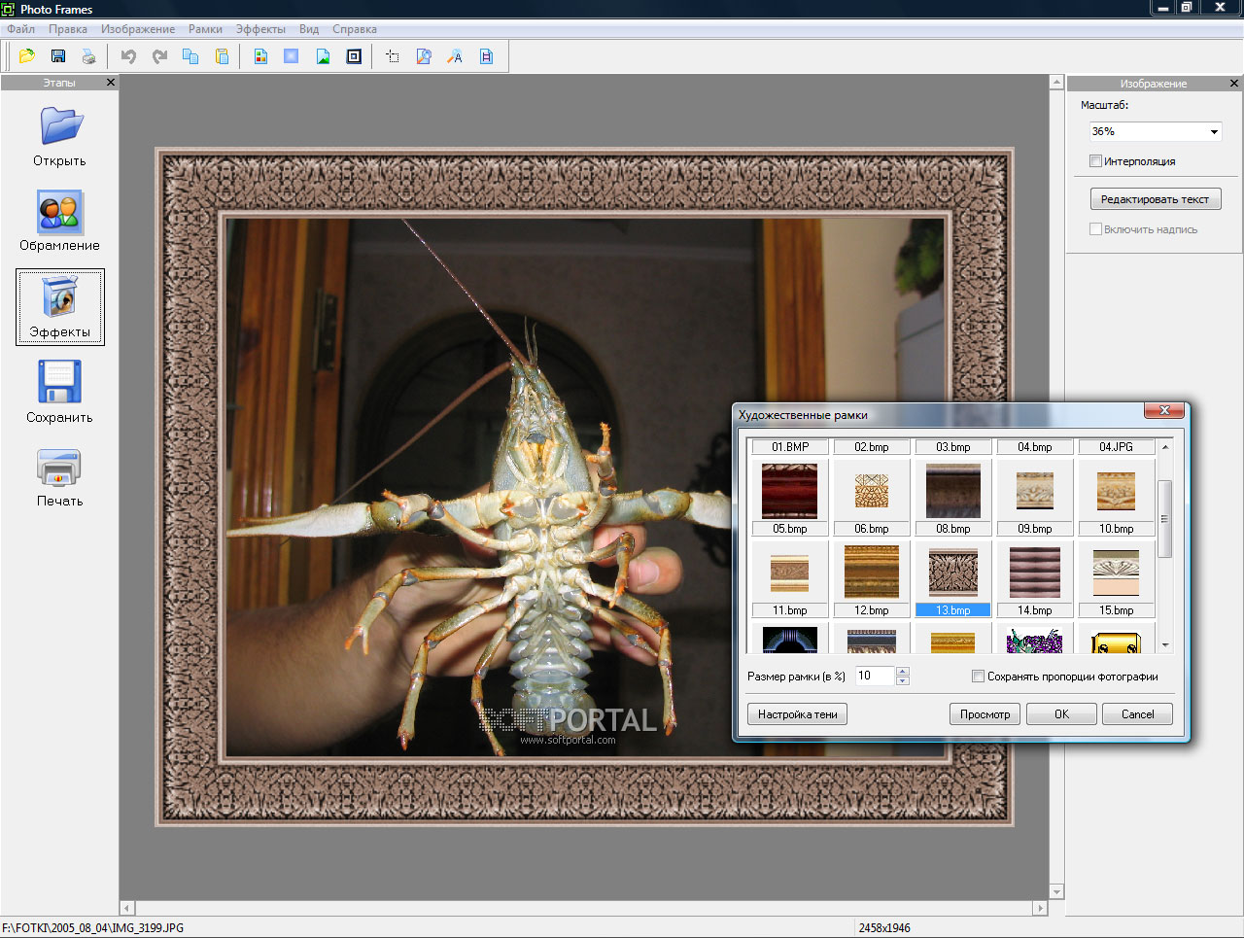Image resolution: width=1244 pixels, height=938 pixels.
Task: Toggle Сохранять пропорции фотографии checkbox
Action: 979,677
